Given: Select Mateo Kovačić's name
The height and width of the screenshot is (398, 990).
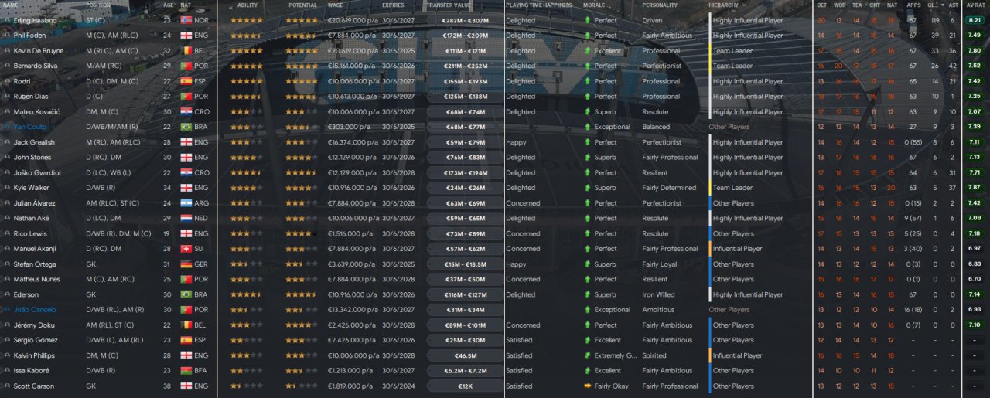Looking at the screenshot, I should pos(35,111).
